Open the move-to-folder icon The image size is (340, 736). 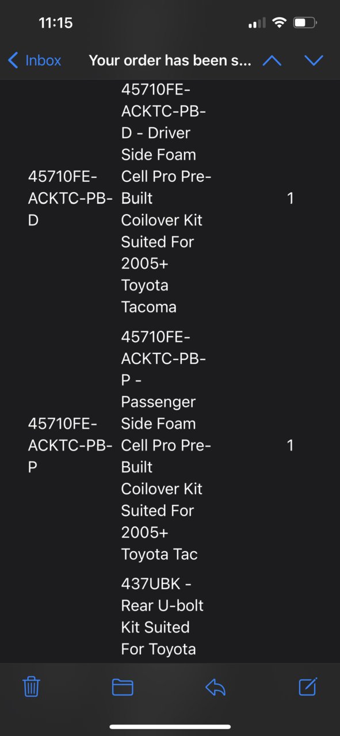pyautogui.click(x=123, y=687)
